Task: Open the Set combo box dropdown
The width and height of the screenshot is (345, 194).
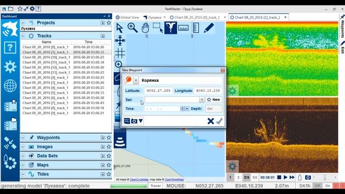Action: (202, 100)
